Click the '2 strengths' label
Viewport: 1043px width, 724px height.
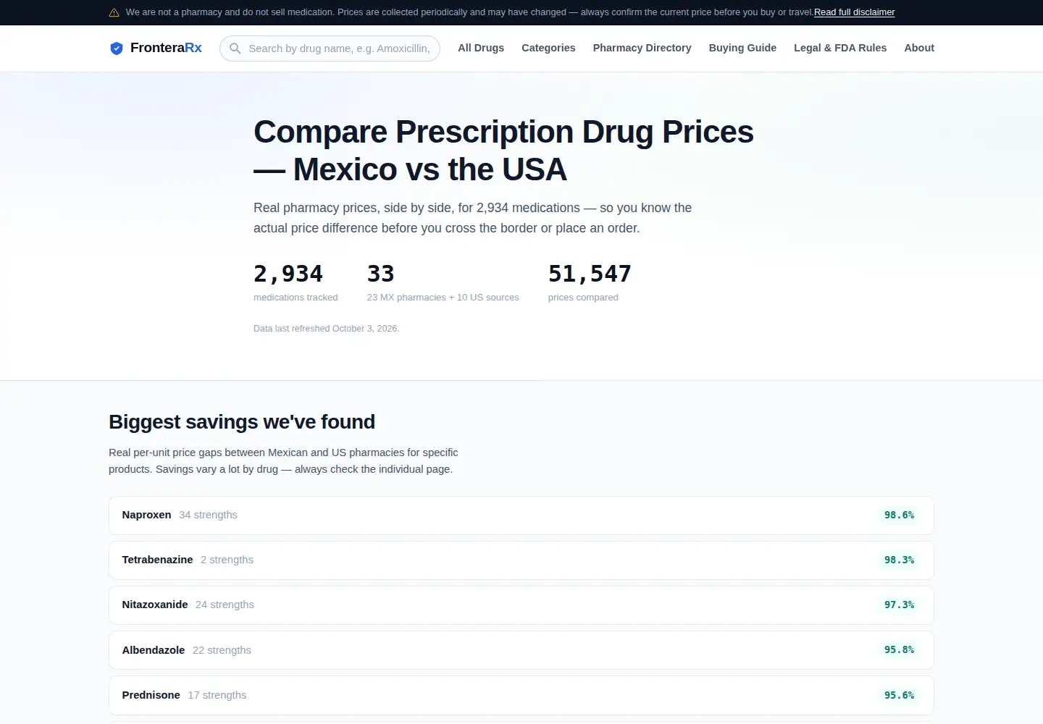(227, 560)
